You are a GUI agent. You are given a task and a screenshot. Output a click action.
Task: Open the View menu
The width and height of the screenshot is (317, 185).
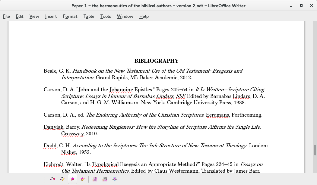34,16
